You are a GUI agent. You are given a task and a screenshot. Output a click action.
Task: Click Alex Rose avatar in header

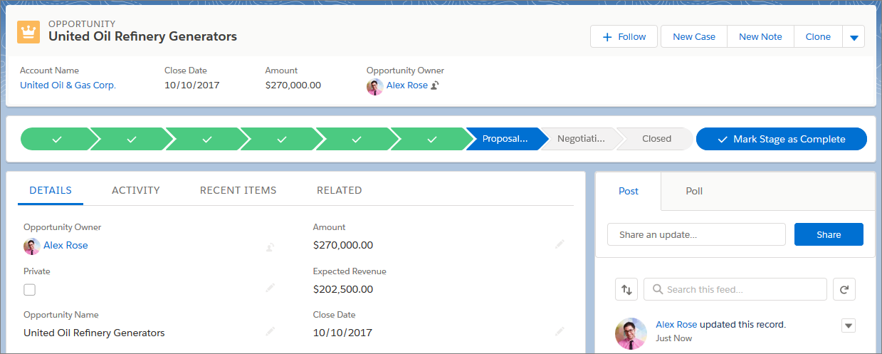click(374, 86)
